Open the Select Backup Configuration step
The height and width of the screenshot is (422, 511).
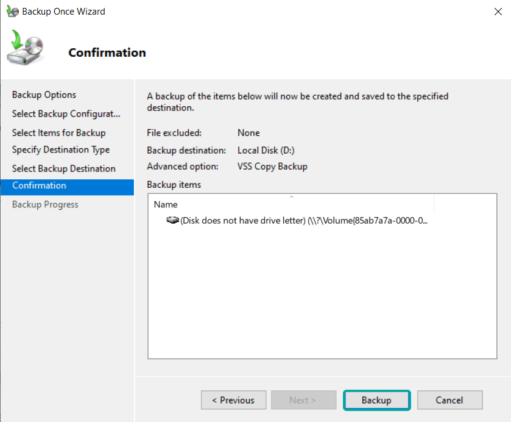[x=66, y=113]
